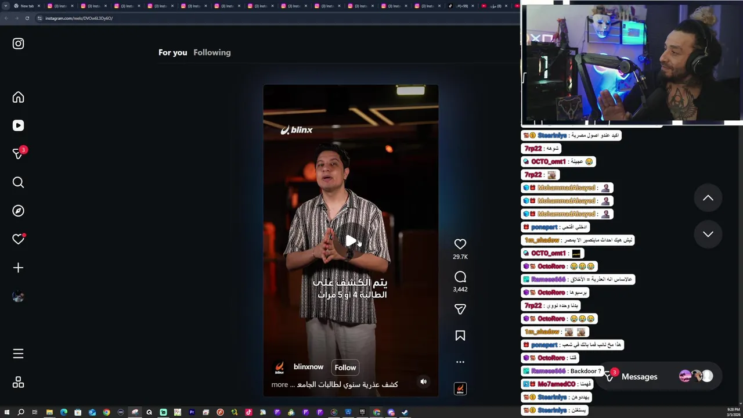Go to previous reel with up chevron
This screenshot has height=418, width=743.
coord(708,198)
